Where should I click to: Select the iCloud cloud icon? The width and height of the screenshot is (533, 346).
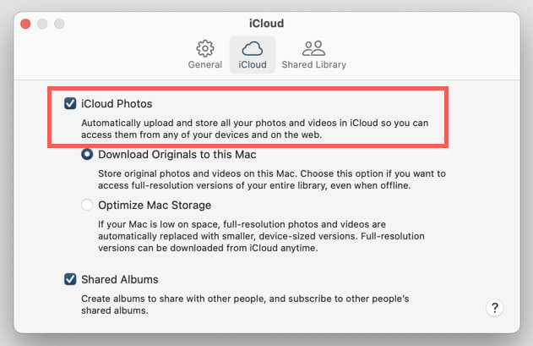coord(253,48)
